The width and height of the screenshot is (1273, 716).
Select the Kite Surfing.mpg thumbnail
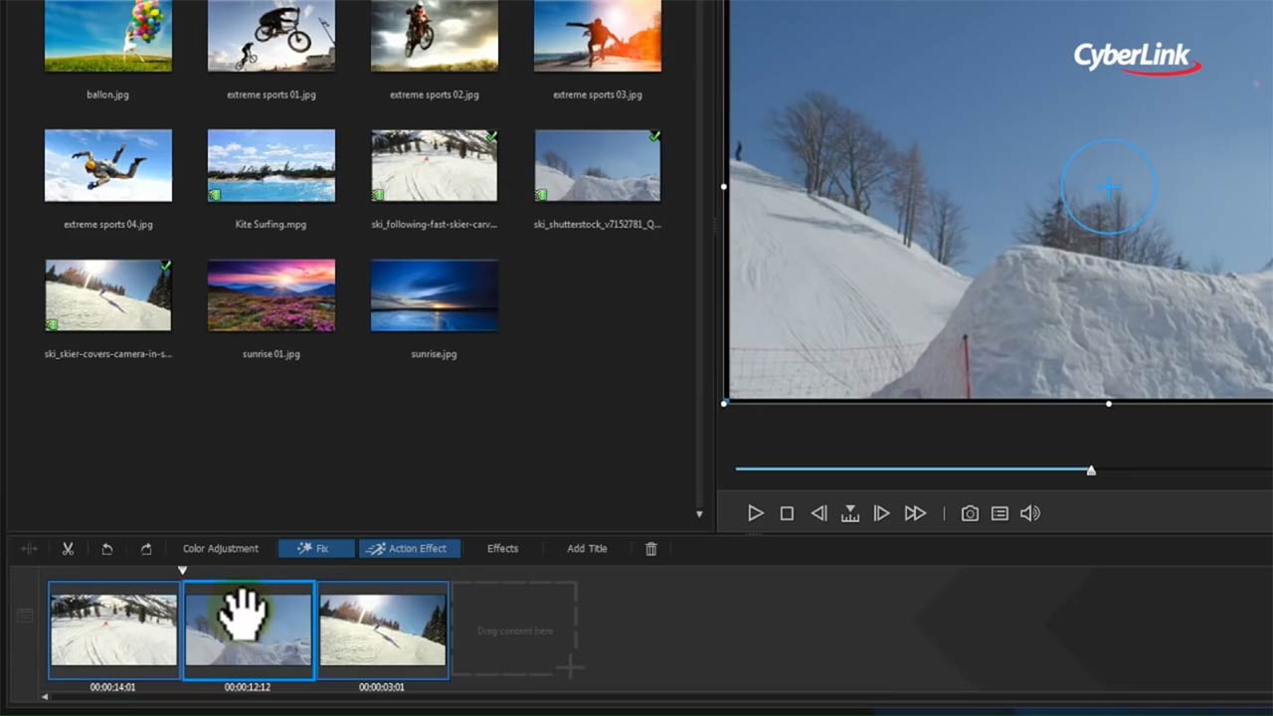point(271,166)
